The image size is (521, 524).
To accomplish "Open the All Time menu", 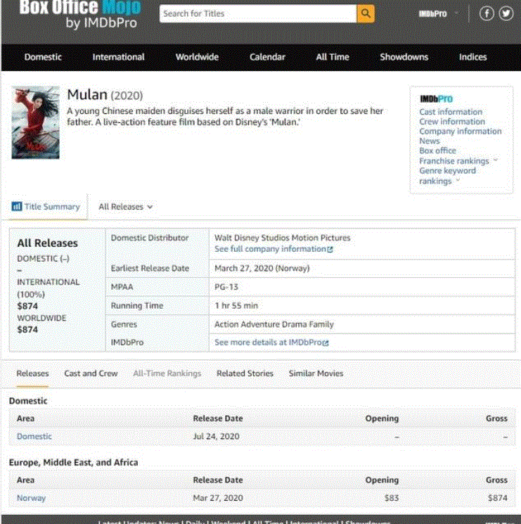I will point(333,57).
